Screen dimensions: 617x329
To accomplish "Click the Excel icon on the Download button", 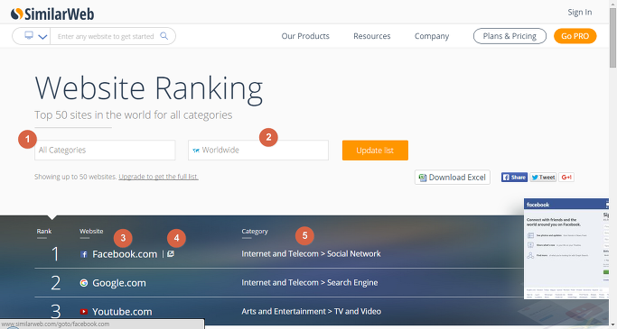I will pyautogui.click(x=423, y=178).
